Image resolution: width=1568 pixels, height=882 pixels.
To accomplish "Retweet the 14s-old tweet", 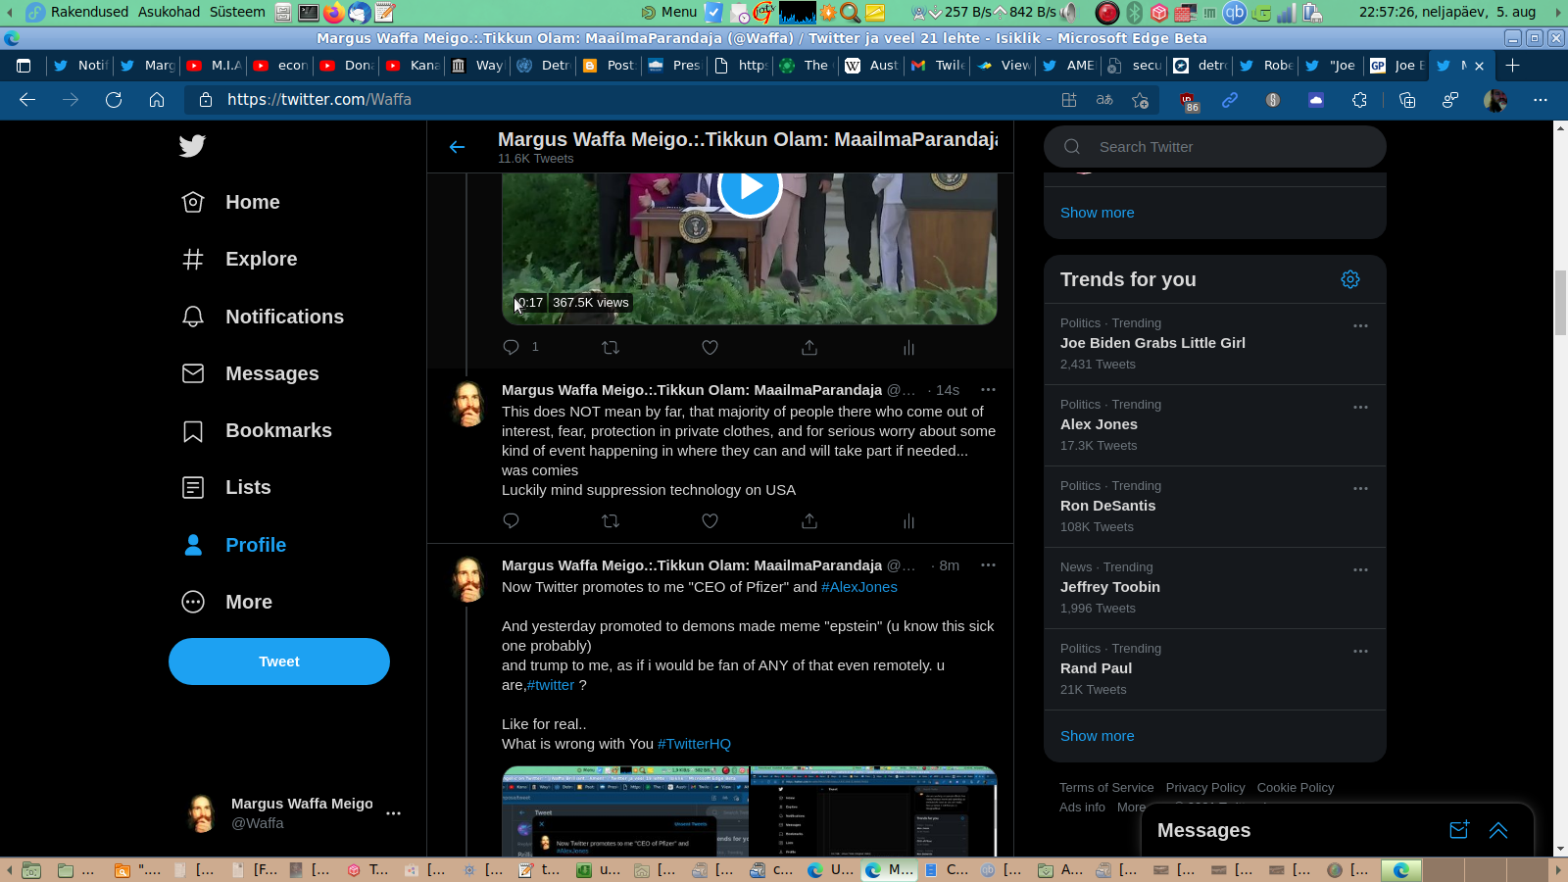I will pos(610,521).
